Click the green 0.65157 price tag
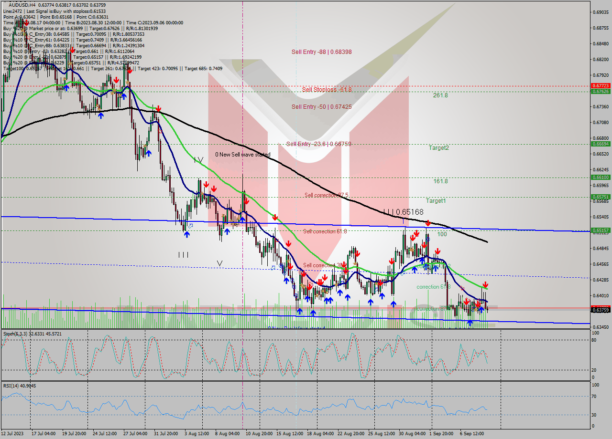Image resolution: width=612 pixels, height=439 pixels. 601,230
